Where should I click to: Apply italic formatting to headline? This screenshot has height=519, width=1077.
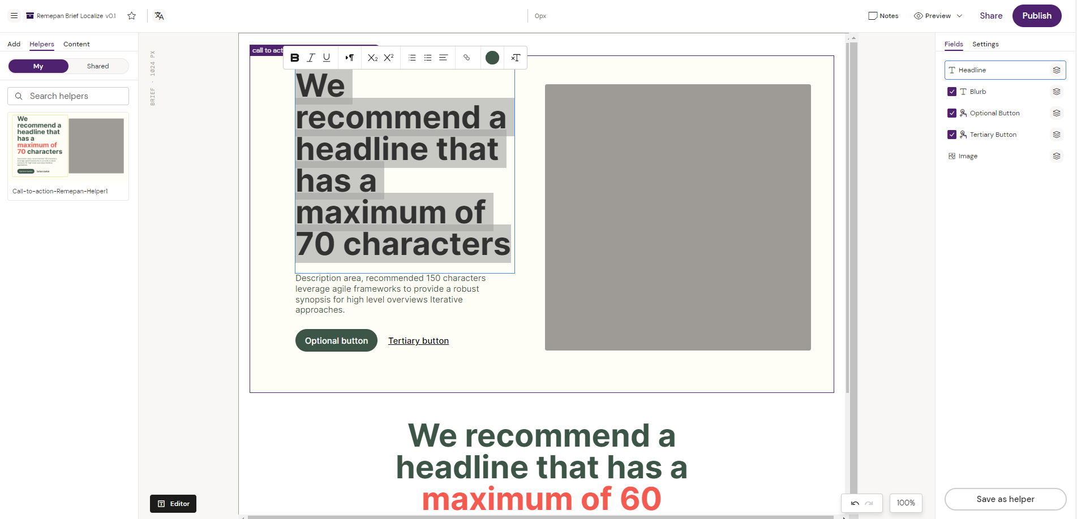311,58
